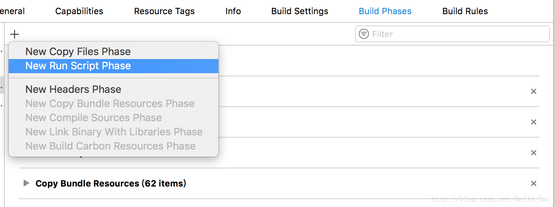Switch to the Build Rules tab
Viewport: 555px width, 207px height.
coord(465,11)
